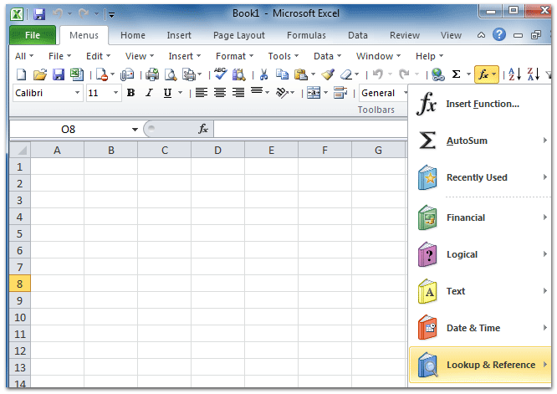Toggle ribbon minimize caret button
This screenshot has width=557, height=394.
481,35
